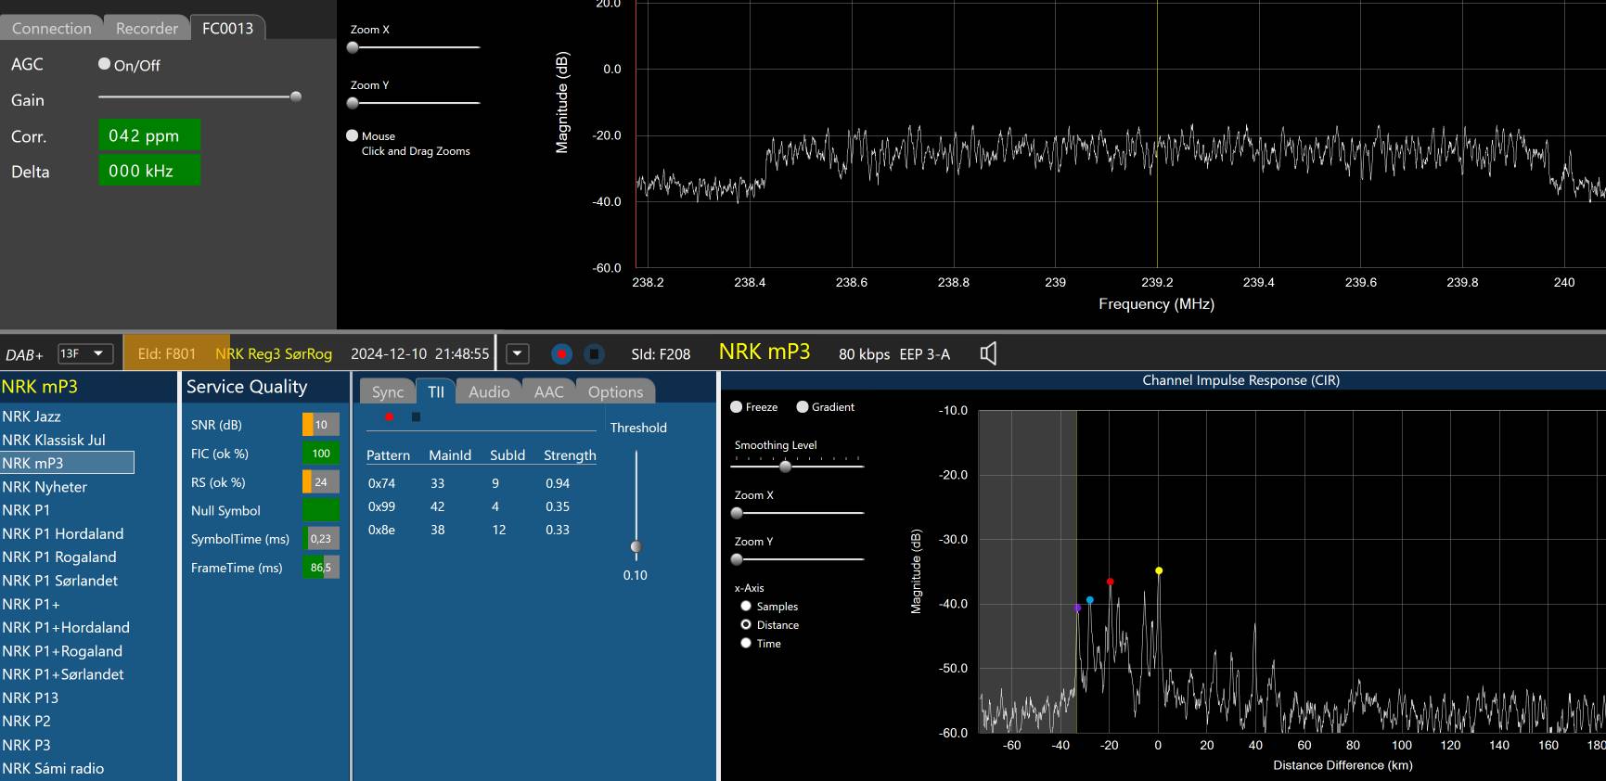Expand the dropdown arrow next to timestamp
1606x781 pixels.
(518, 354)
